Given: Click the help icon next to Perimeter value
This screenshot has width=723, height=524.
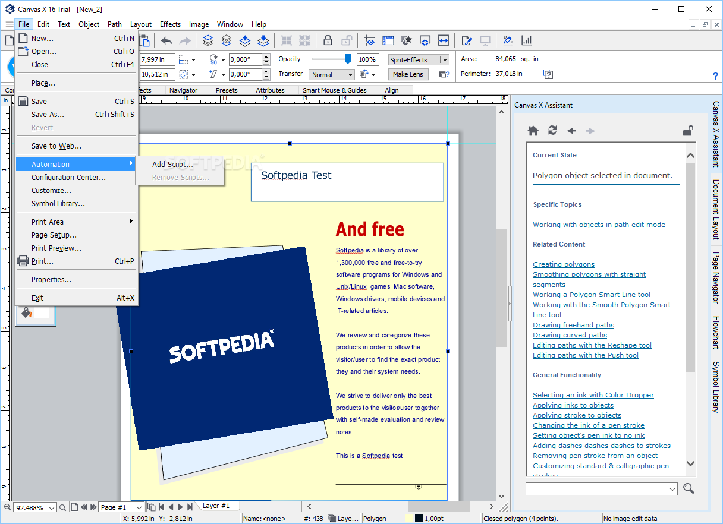Looking at the screenshot, I should coord(548,74).
